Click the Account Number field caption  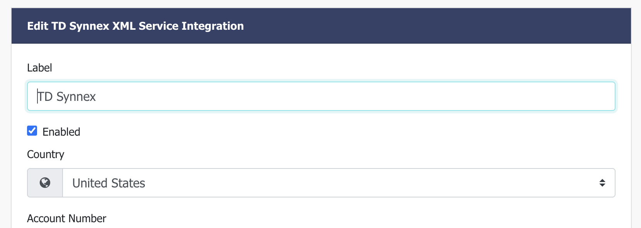coord(66,218)
